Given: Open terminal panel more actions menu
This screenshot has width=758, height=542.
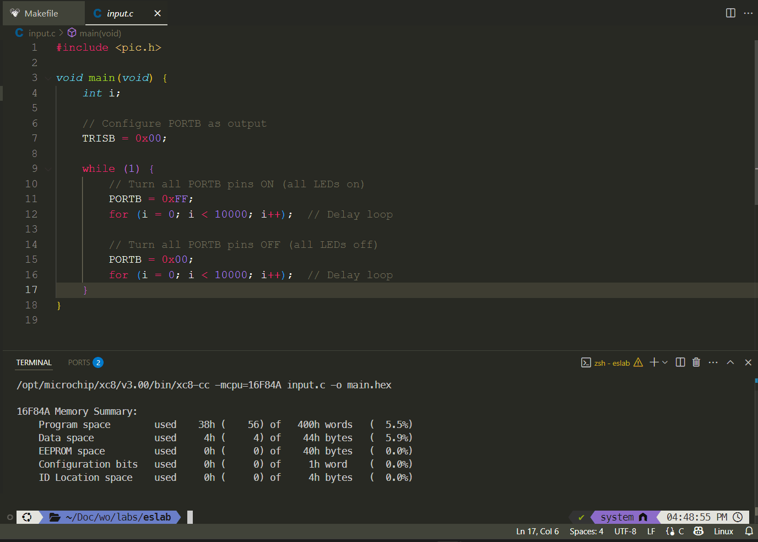Looking at the screenshot, I should point(713,362).
